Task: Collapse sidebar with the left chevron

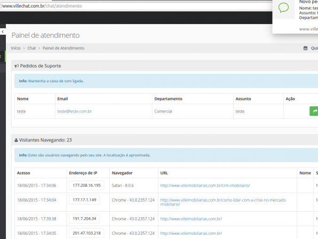Action: coord(3,31)
